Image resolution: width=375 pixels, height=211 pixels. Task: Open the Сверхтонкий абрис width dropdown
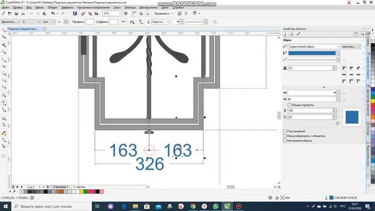pos(338,47)
